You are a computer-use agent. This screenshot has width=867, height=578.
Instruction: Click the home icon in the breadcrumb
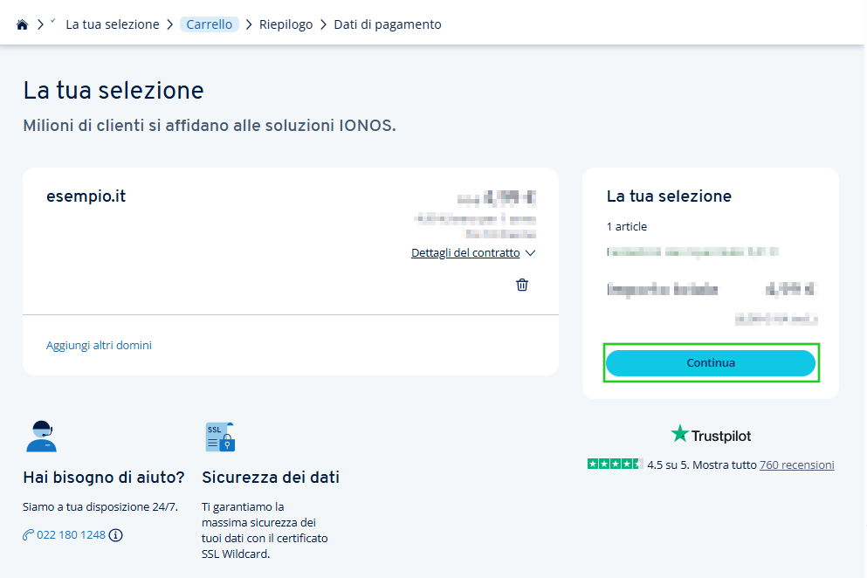[x=22, y=24]
